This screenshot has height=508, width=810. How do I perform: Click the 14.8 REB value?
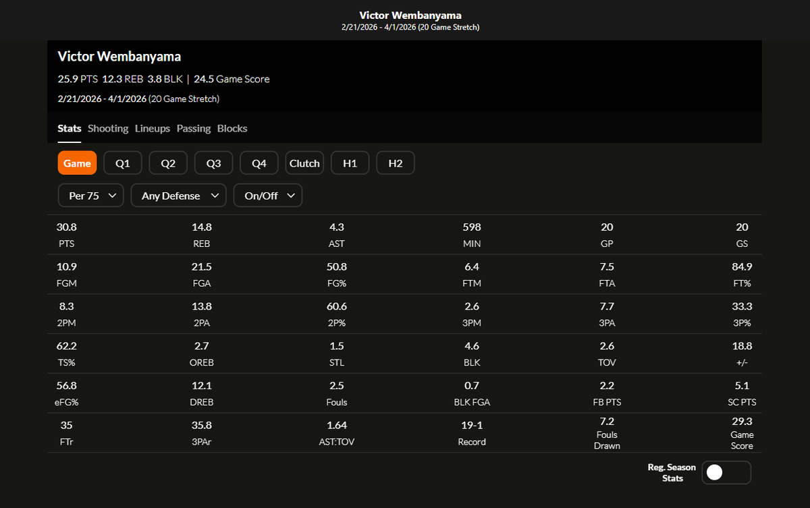click(x=202, y=227)
